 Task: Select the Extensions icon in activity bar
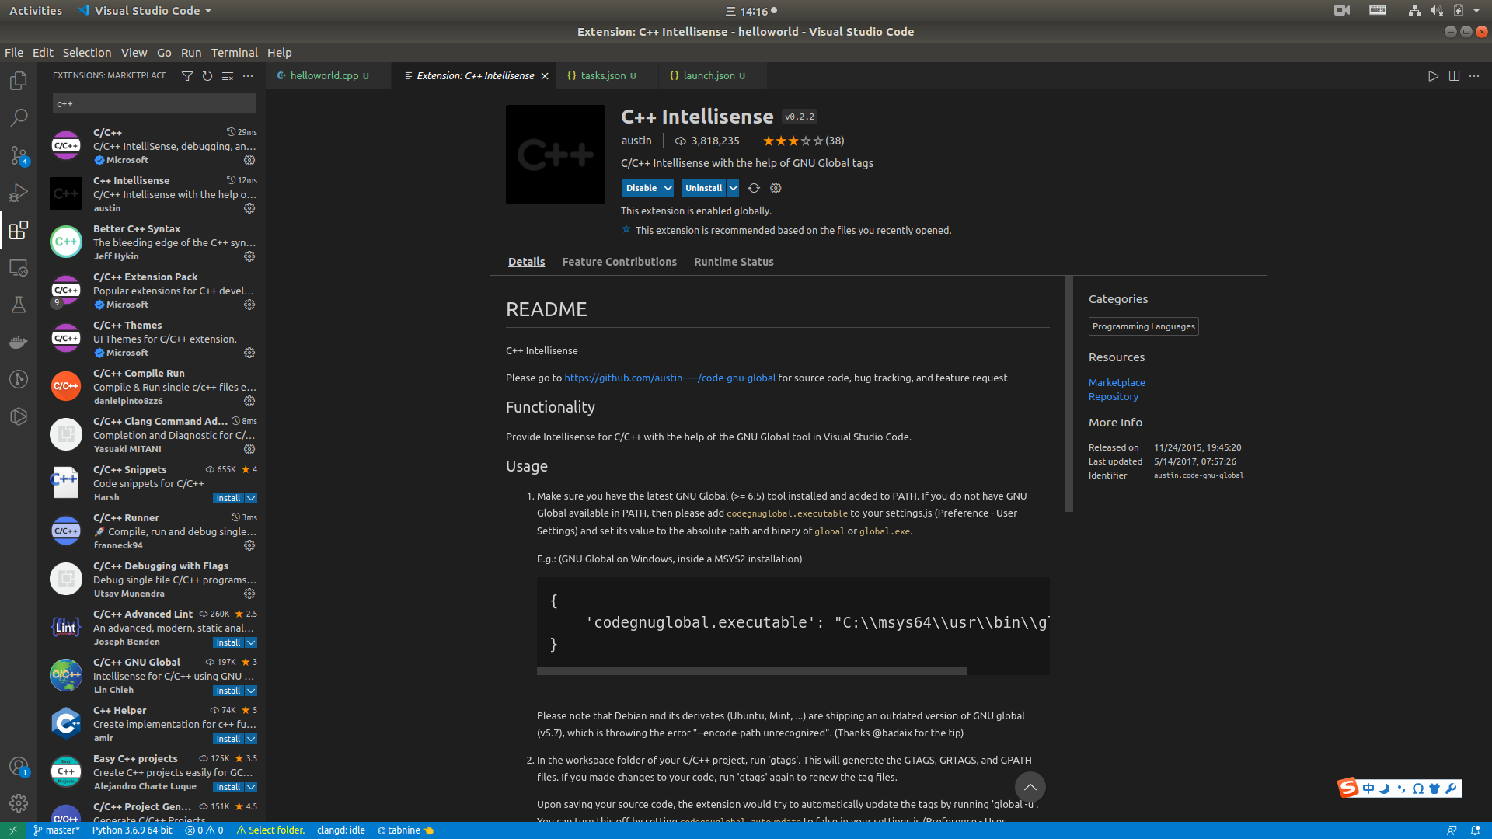click(x=19, y=230)
